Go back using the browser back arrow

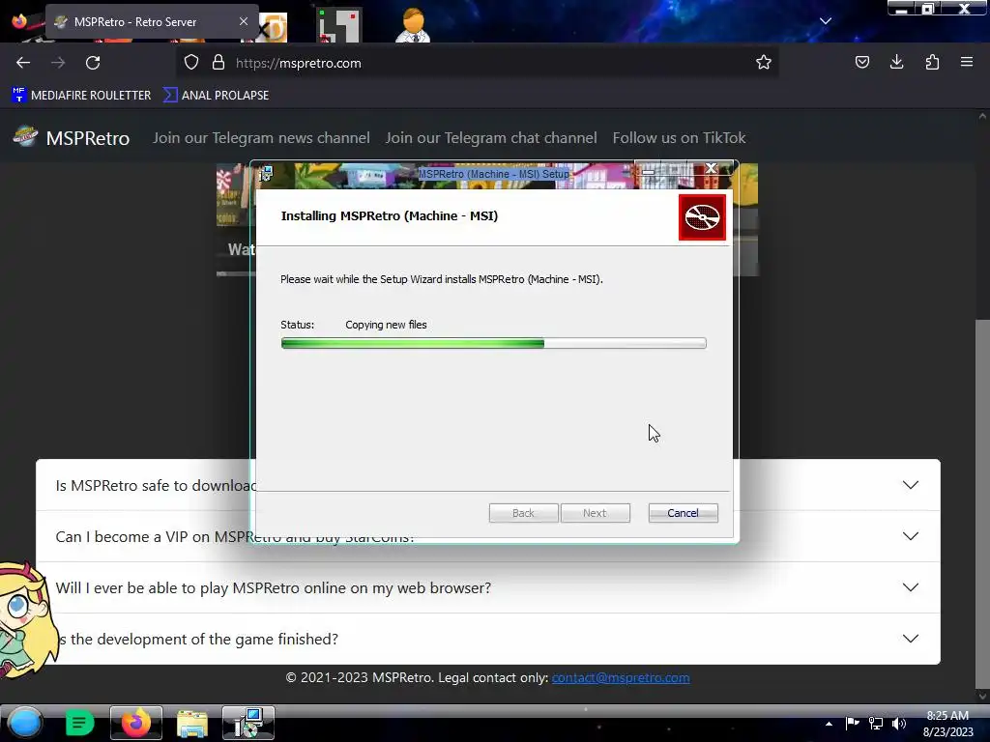click(23, 63)
